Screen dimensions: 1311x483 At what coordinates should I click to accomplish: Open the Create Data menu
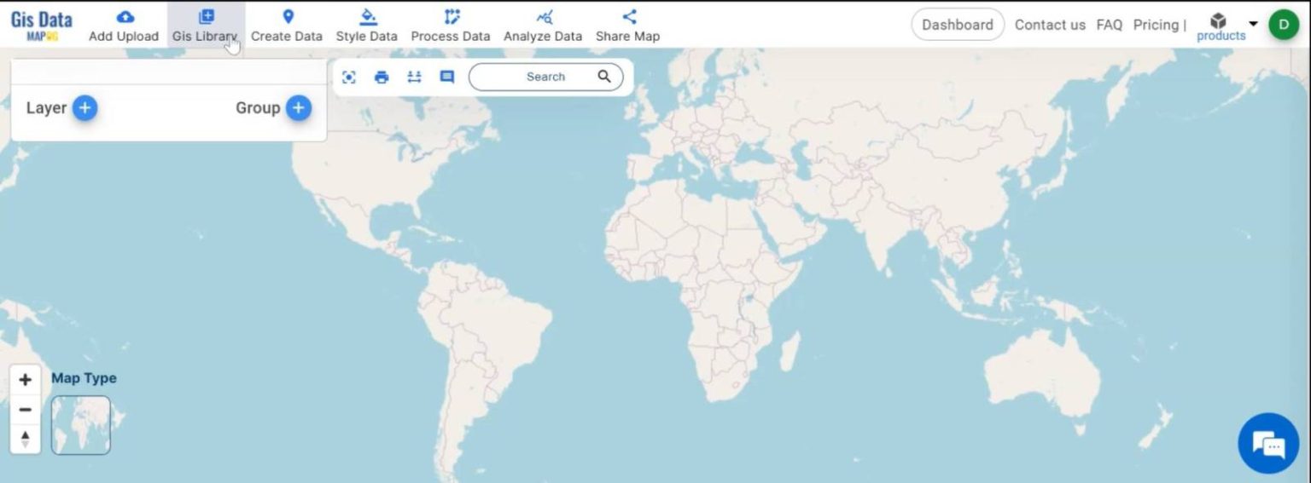pyautogui.click(x=287, y=26)
